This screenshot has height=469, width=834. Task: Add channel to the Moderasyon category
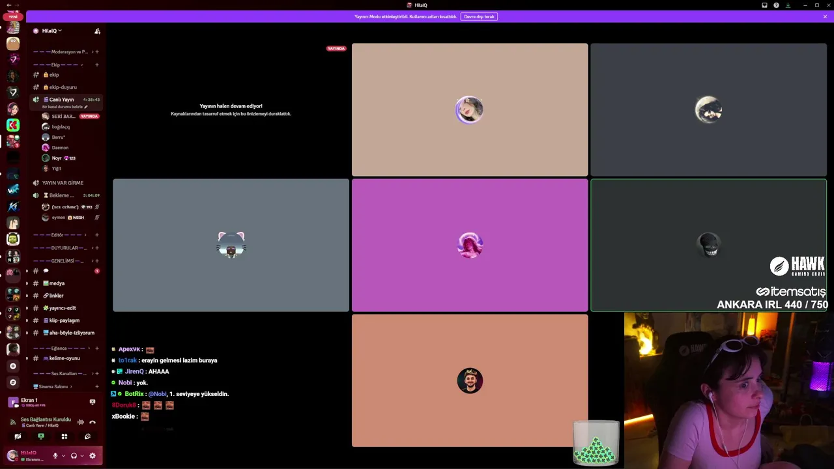97,51
